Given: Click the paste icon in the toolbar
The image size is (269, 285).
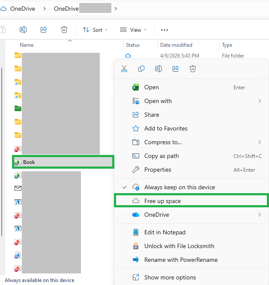Looking at the screenshot, I should click(x=3, y=30).
